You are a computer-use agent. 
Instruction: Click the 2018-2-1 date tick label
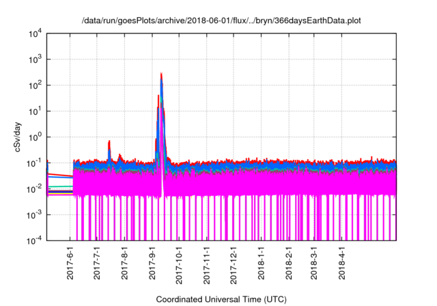(289, 263)
